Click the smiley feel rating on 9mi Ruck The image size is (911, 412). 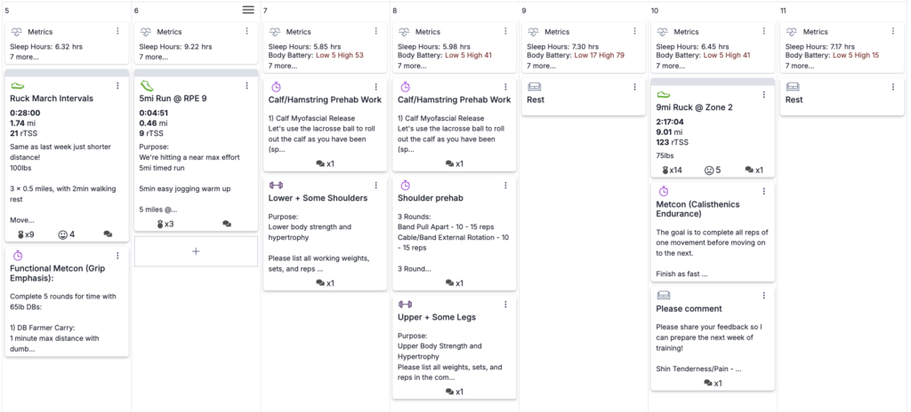tap(710, 170)
